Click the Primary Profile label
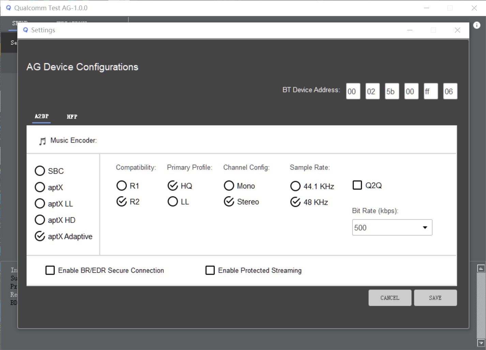This screenshot has width=486, height=350. click(189, 167)
